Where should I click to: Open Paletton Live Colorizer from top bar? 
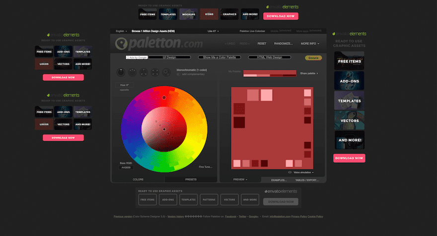coord(252,31)
